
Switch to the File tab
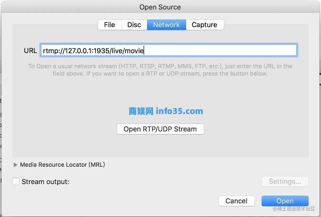109,25
